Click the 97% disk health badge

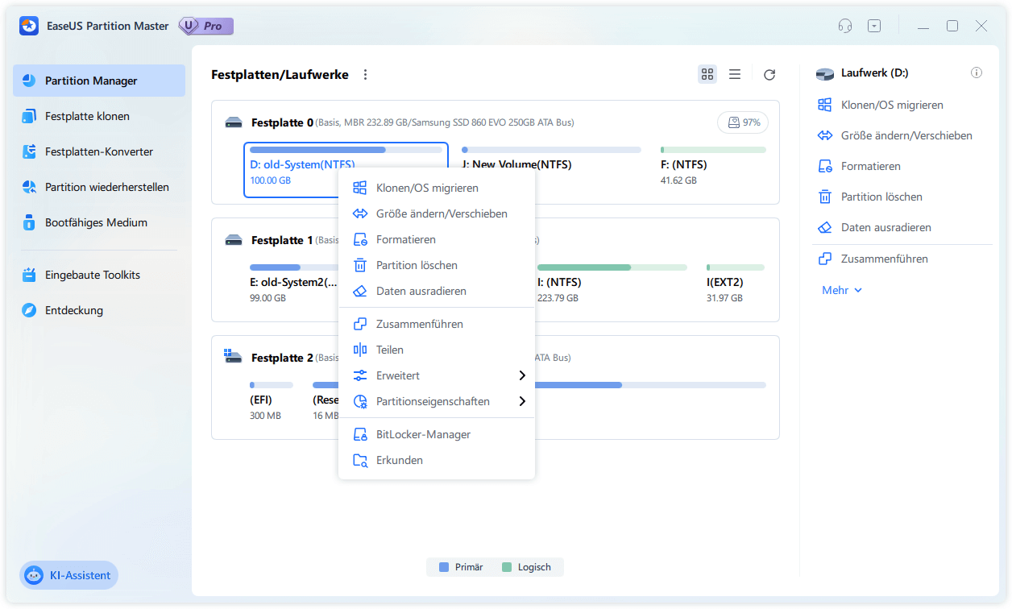(x=743, y=122)
